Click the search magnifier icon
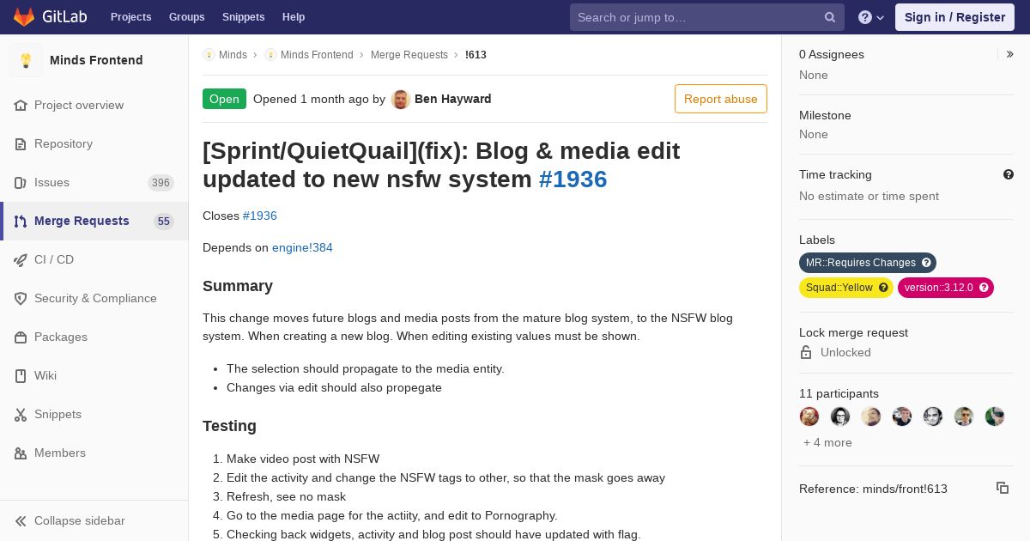Viewport: 1030px width, 541px height. [x=830, y=17]
